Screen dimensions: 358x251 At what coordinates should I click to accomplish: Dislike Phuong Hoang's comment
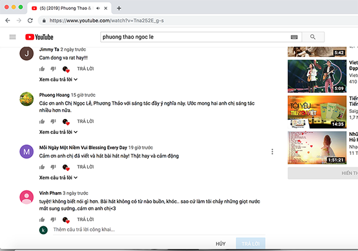(x=53, y=121)
